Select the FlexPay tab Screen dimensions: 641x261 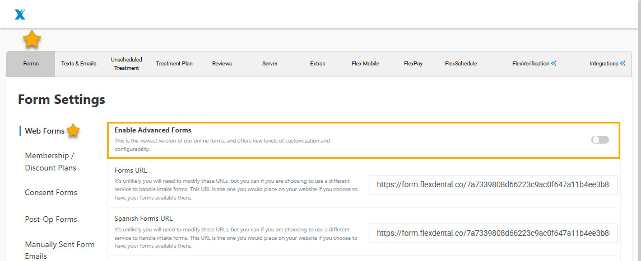click(x=414, y=64)
